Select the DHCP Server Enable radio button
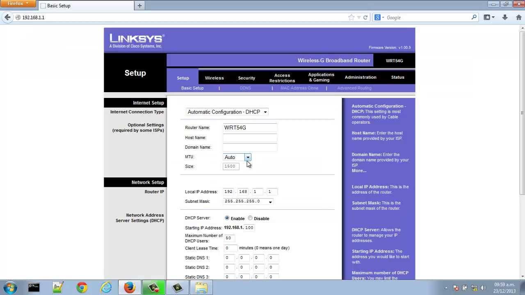Screen dimensions: 525x295 click(227, 218)
